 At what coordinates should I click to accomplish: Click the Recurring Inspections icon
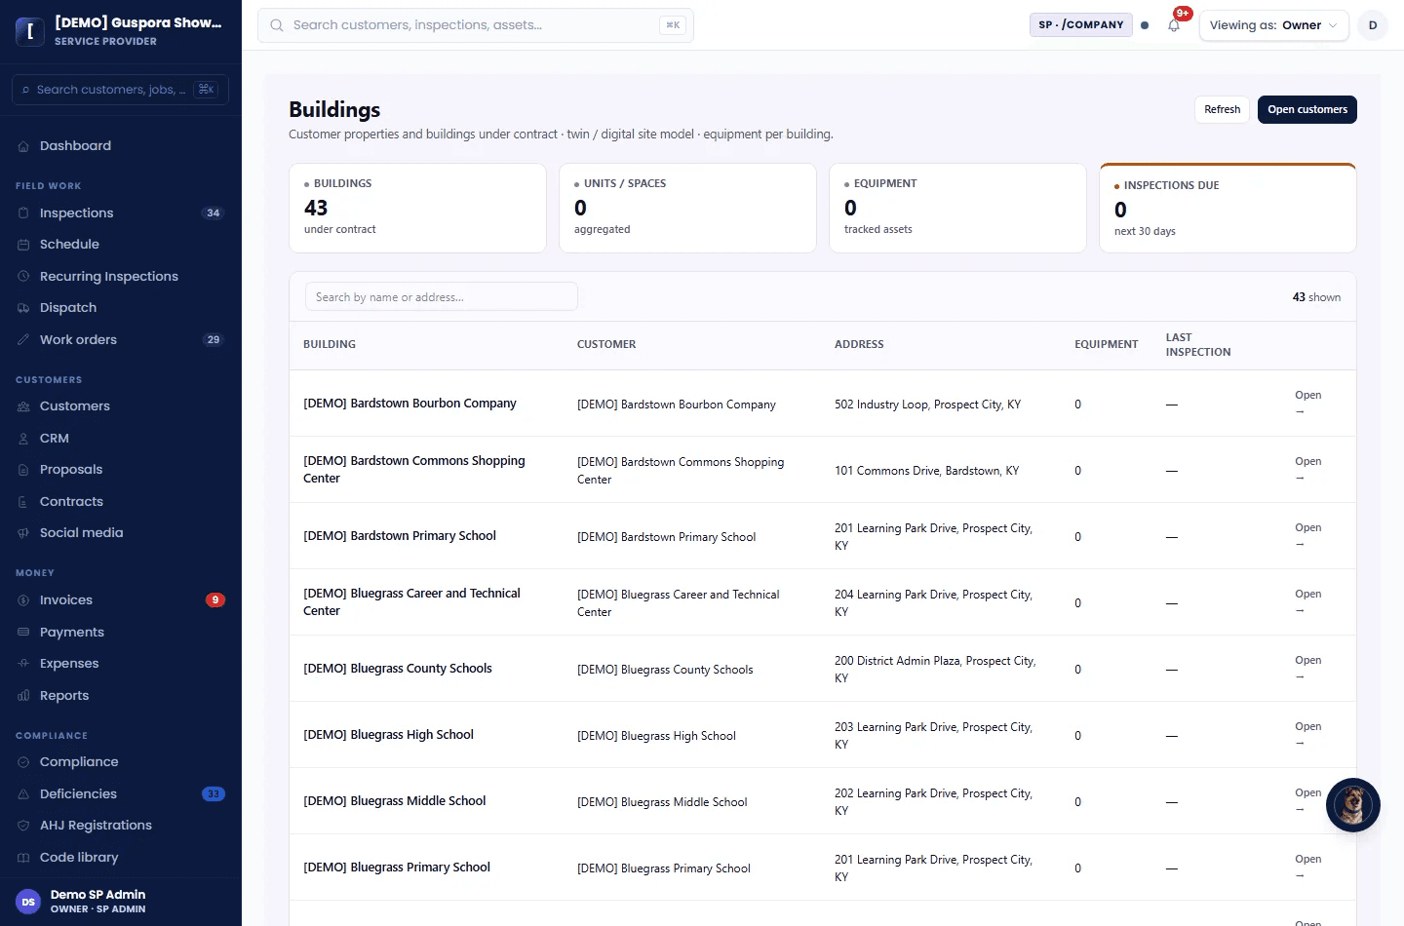coord(23,277)
